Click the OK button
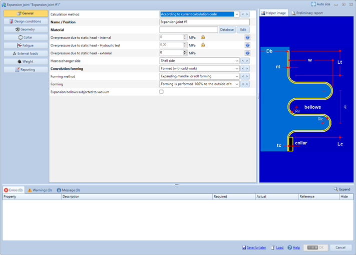Image resolution: width=356 pixels, height=255 pixels. 315,248
